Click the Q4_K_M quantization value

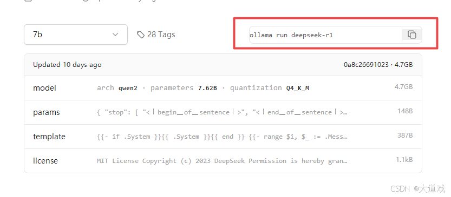point(297,88)
